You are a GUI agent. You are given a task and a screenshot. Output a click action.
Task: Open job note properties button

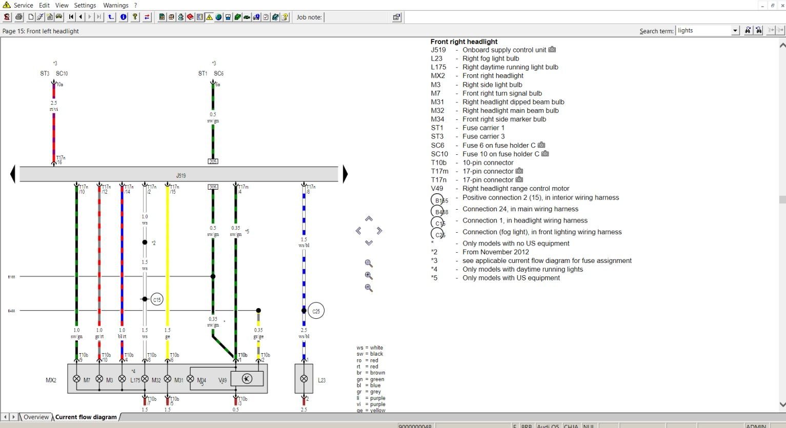(396, 17)
